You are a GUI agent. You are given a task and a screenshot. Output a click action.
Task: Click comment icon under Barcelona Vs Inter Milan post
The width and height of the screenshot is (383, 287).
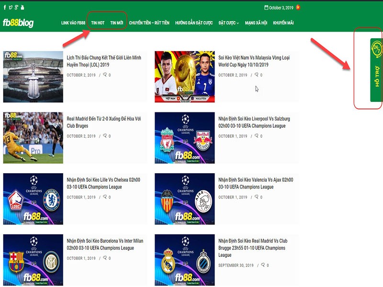[x=105, y=258]
